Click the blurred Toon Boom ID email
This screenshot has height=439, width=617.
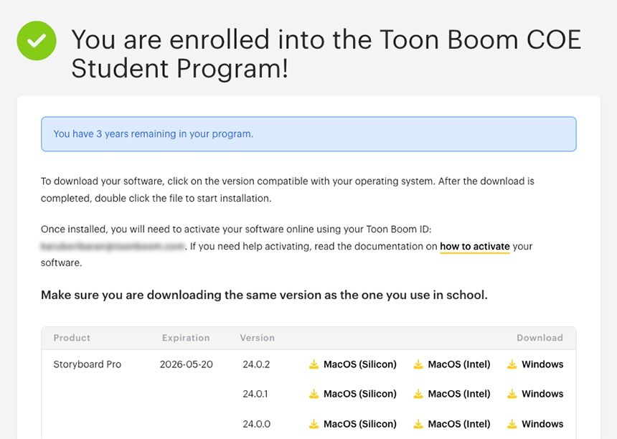(x=113, y=247)
